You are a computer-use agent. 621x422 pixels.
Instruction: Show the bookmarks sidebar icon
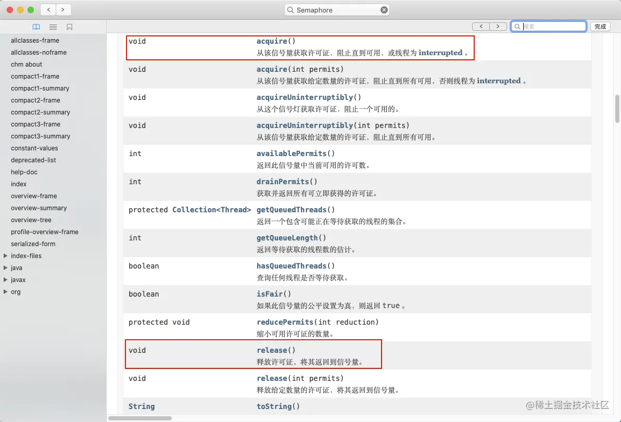pos(70,27)
